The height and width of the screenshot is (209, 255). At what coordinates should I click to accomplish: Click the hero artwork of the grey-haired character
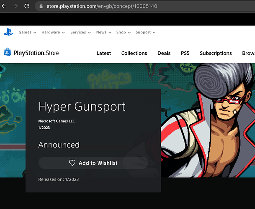(x=208, y=120)
